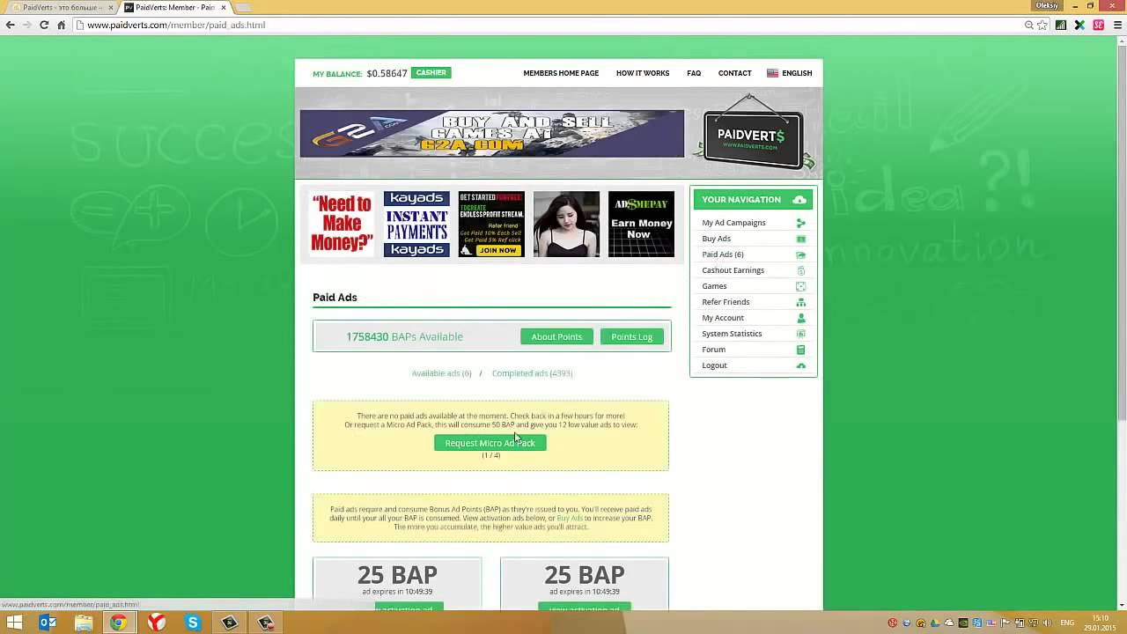Click the Chrome icon in the taskbar
The image size is (1127, 634).
pos(118,623)
